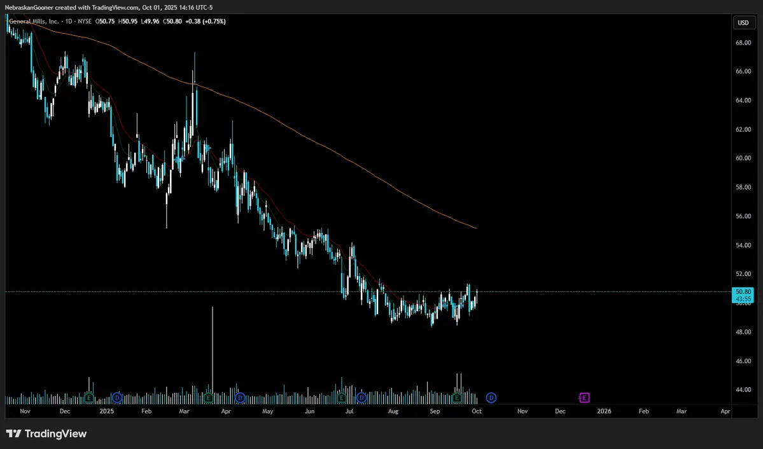Click the NYSE exchange label in the legend
The width and height of the screenshot is (763, 449).
pyautogui.click(x=85, y=22)
